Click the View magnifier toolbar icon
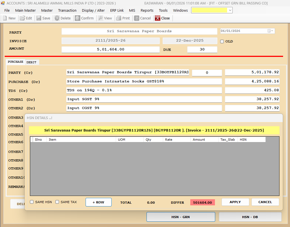This screenshot has width=290, height=227. [101, 18]
